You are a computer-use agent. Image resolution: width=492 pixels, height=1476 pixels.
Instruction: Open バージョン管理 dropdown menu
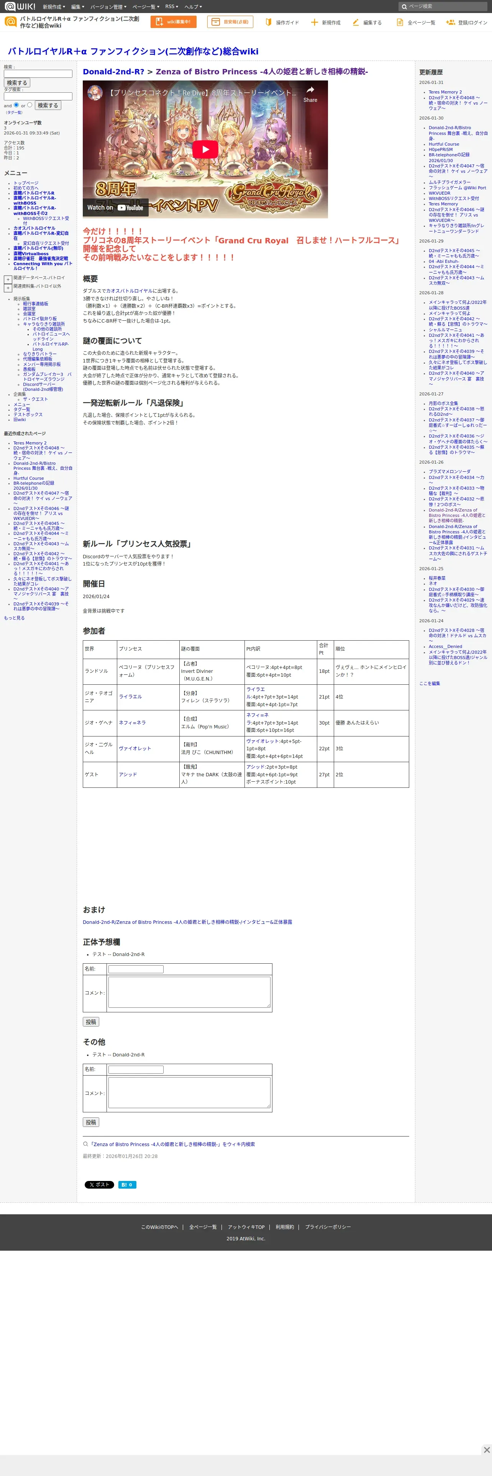[x=108, y=7]
